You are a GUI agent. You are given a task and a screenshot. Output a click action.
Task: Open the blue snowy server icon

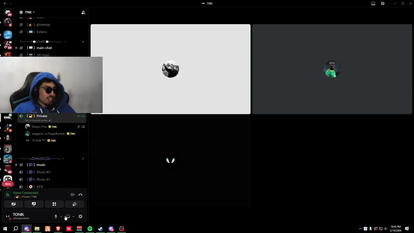pos(8,35)
